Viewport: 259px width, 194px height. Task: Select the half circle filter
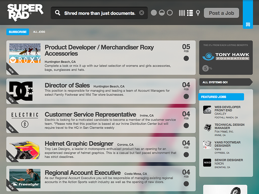pyautogui.click(x=162, y=13)
